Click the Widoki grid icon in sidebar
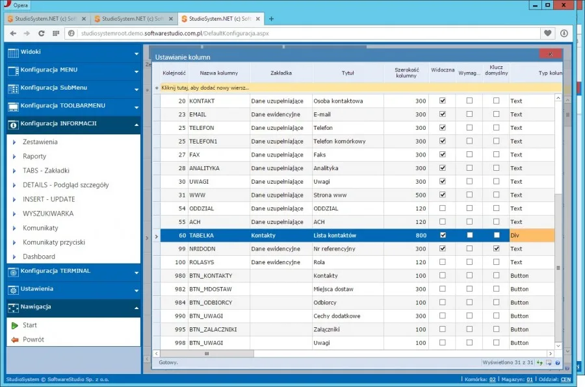Image resolution: width=585 pixels, height=387 pixels. pyautogui.click(x=13, y=53)
